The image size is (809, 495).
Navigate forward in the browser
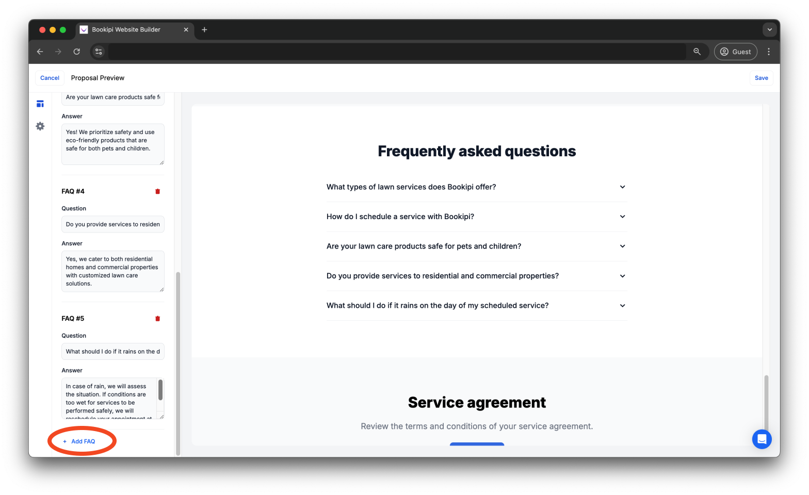pos(58,52)
